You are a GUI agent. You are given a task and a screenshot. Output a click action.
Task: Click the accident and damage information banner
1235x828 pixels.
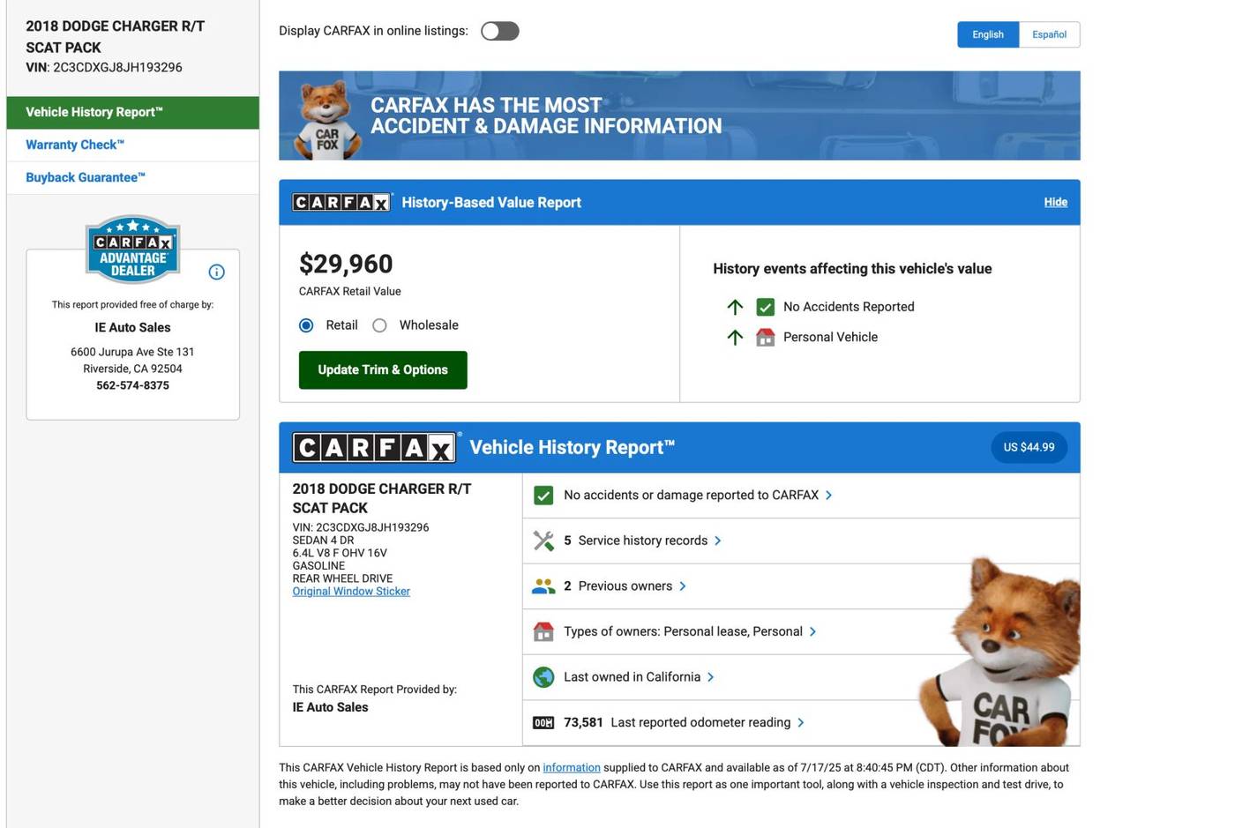pos(679,116)
